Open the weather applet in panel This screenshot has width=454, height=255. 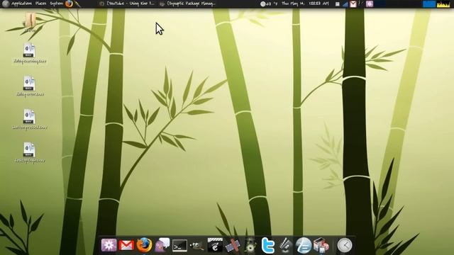coord(269,4)
